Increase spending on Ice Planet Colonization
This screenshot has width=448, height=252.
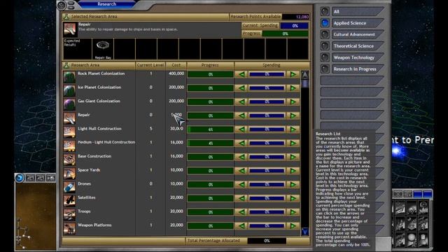(293, 88)
